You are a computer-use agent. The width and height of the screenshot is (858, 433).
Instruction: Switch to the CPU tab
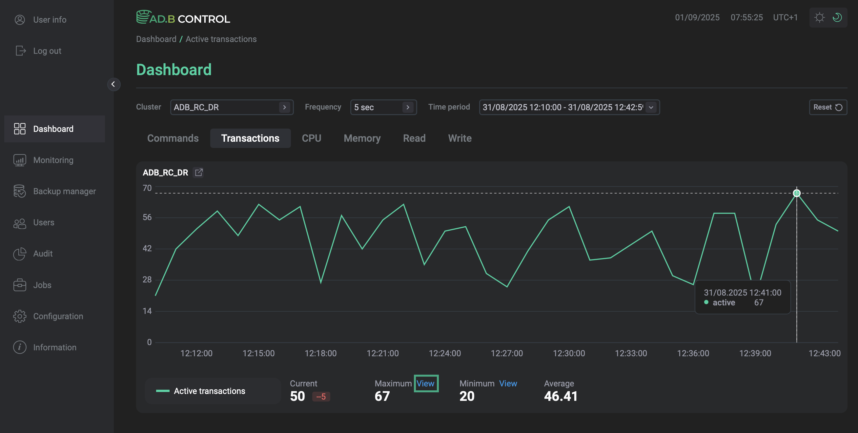311,138
